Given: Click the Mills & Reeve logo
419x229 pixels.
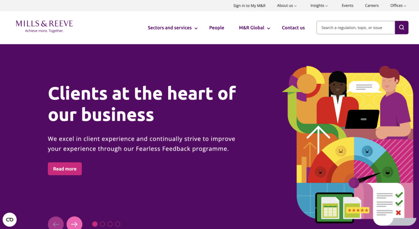Looking at the screenshot, I should (x=44, y=25).
